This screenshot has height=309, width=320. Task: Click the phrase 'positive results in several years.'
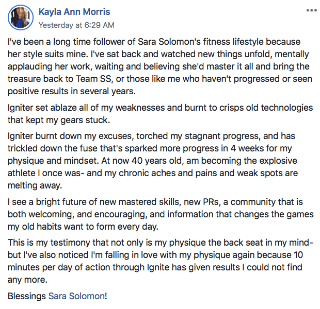point(72,91)
